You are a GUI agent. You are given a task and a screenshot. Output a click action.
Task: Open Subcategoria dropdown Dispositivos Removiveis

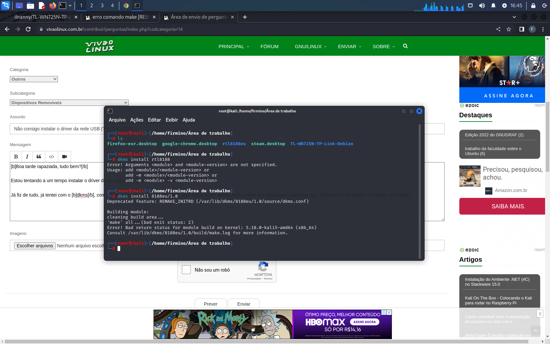point(69,103)
